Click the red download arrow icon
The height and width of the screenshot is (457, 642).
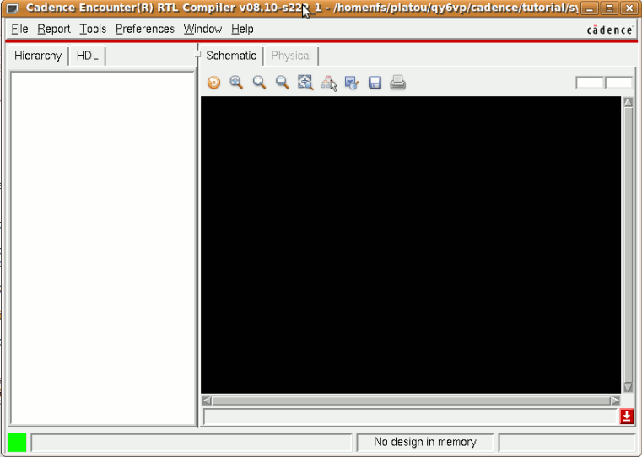pos(627,417)
